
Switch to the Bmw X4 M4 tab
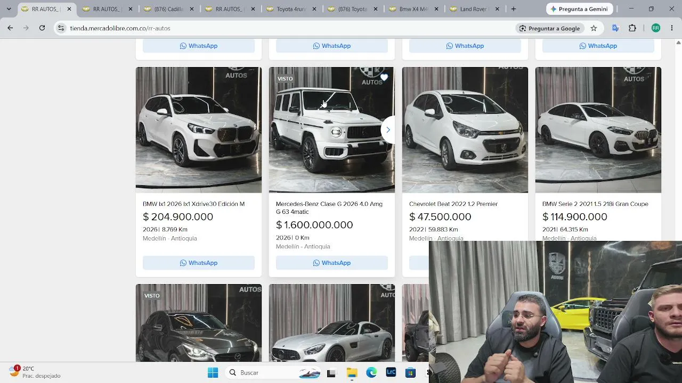point(413,9)
